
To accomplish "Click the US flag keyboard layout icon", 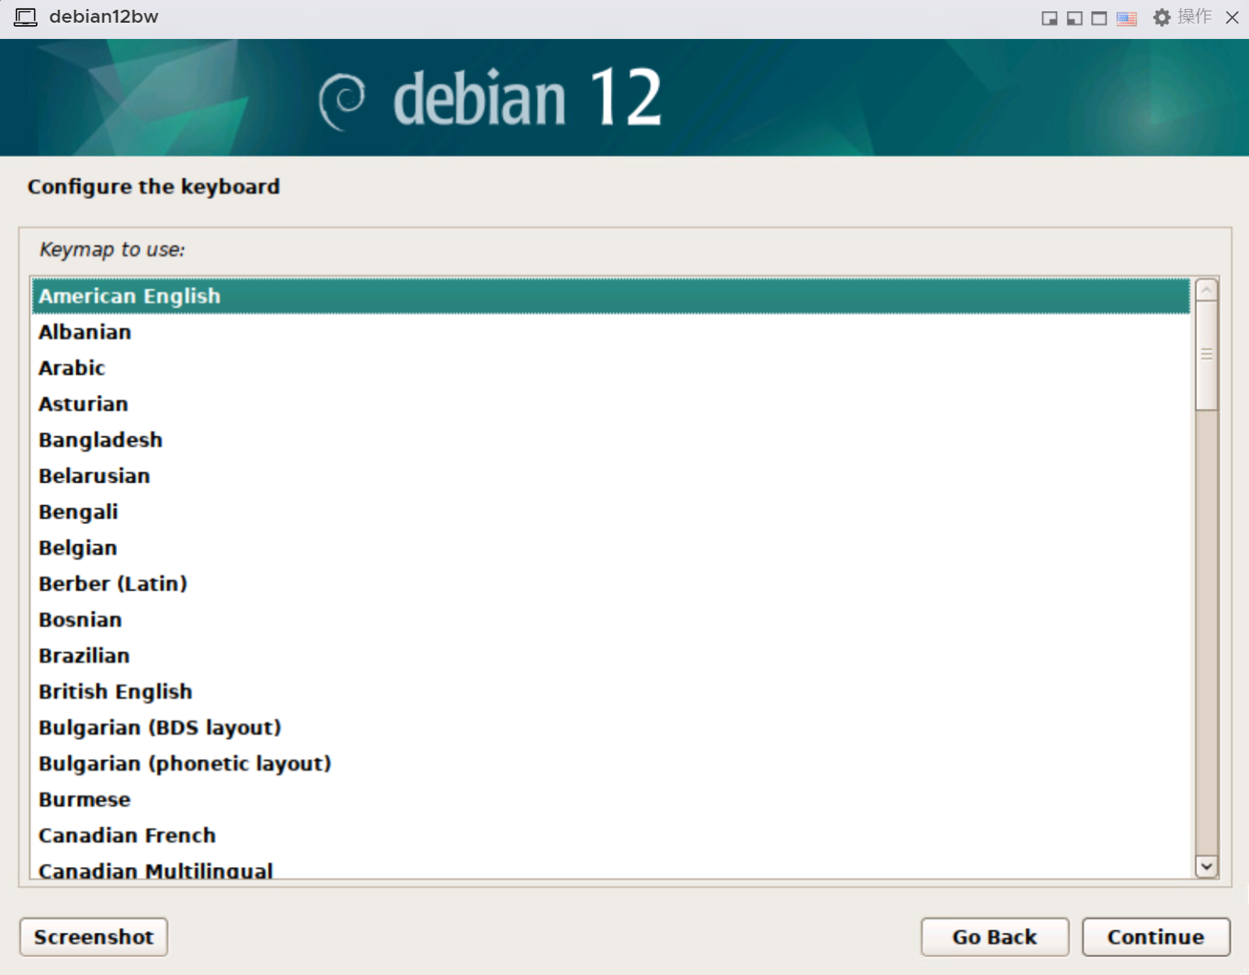I will coord(1126,19).
